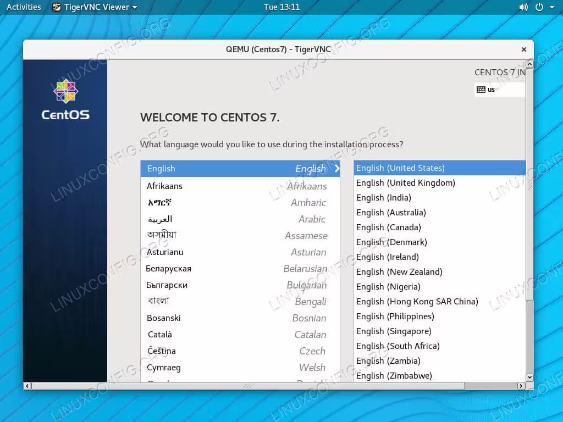Click the vertical scrollbar up arrow
Screen dimensions: 563x422
(x=529, y=64)
